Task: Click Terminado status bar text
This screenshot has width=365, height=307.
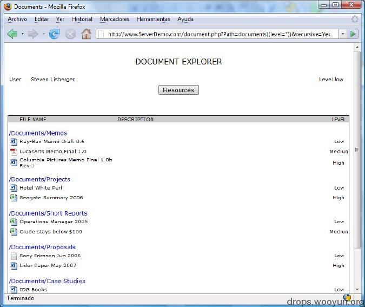Action: click(21, 298)
